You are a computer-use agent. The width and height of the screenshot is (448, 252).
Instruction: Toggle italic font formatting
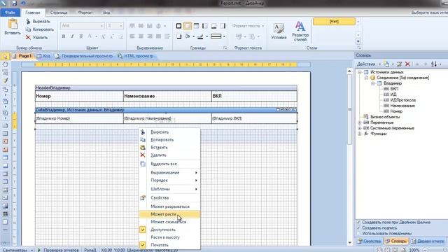coord(72,36)
